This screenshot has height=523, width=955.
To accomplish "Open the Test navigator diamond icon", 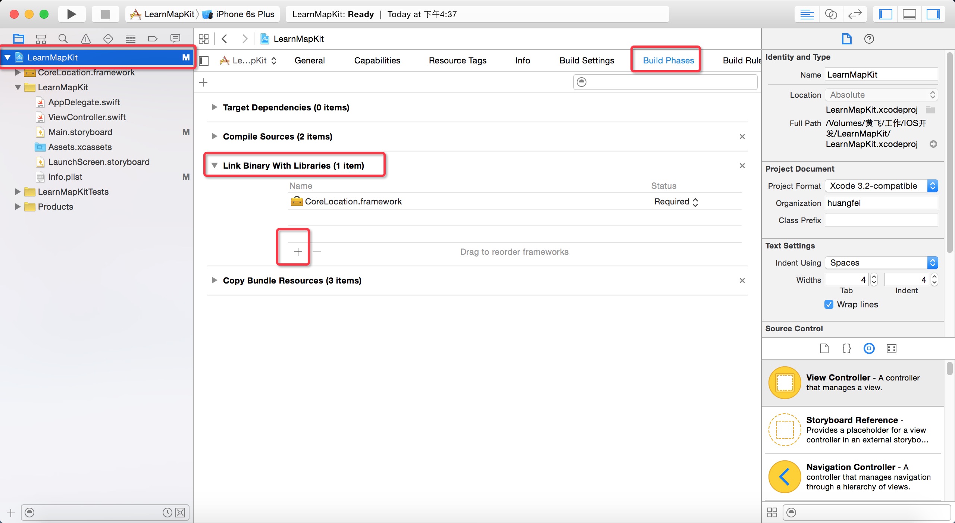I will (108, 38).
